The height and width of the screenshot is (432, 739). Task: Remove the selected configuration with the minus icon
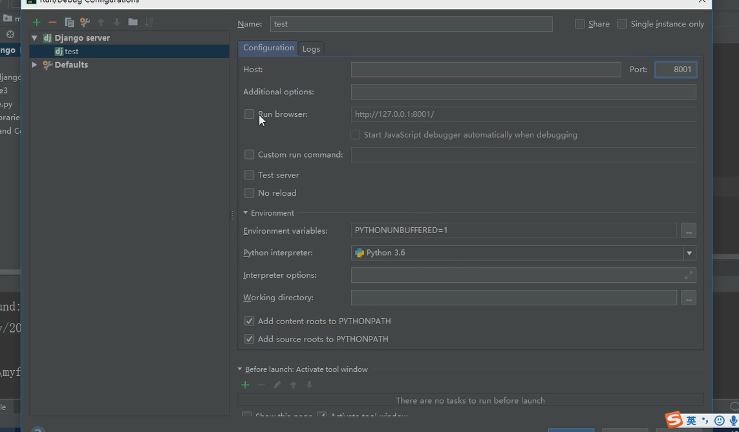pos(52,22)
